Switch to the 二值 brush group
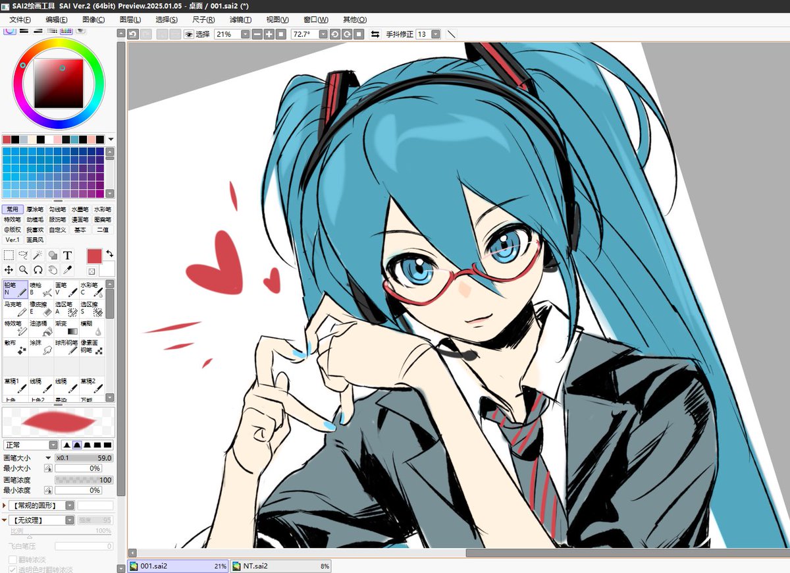This screenshot has height=573, width=790. [103, 230]
